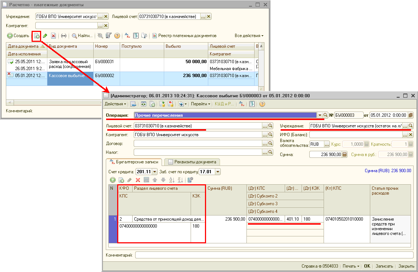The height and width of the screenshot is (272, 418).
Task: Clear the Контрагент filter with X button
Action: point(106,25)
